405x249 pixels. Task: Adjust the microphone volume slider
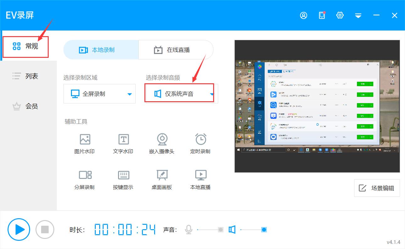point(210,230)
